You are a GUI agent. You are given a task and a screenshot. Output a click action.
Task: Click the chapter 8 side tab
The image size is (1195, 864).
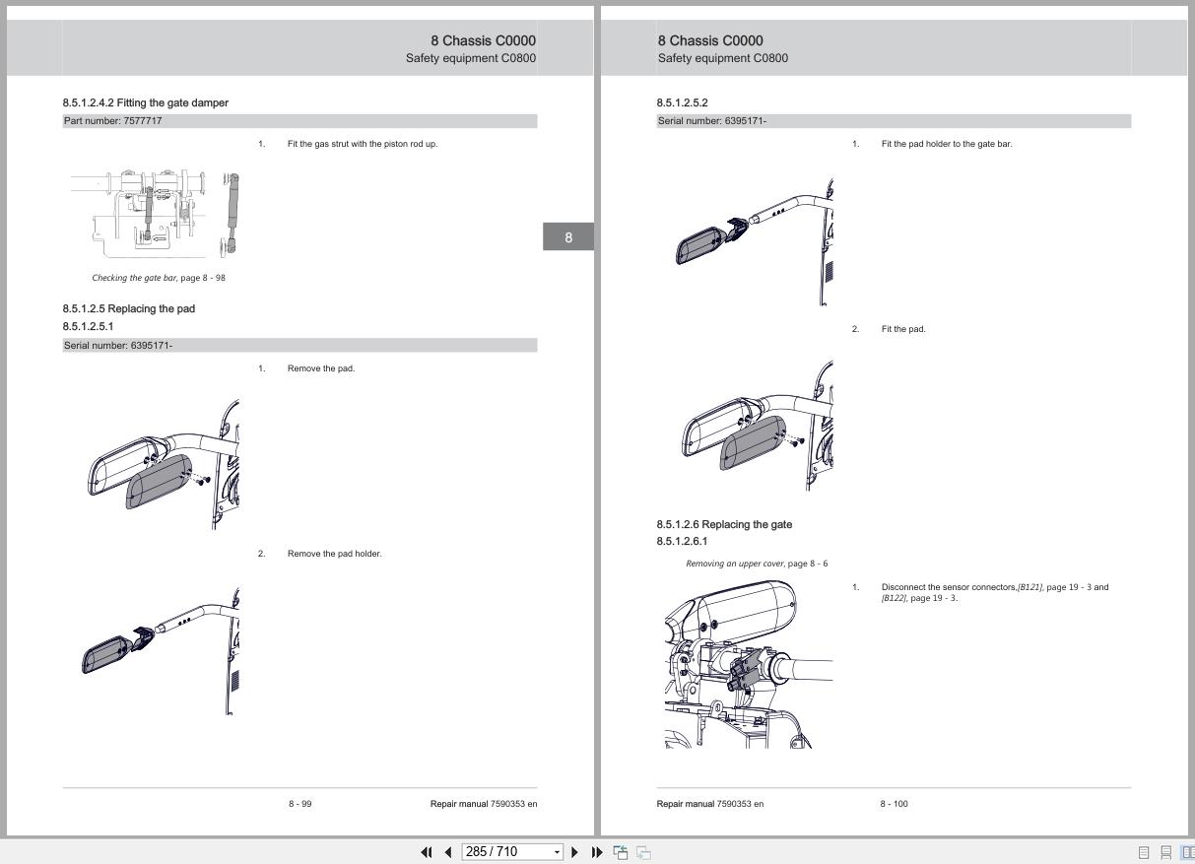coord(568,237)
